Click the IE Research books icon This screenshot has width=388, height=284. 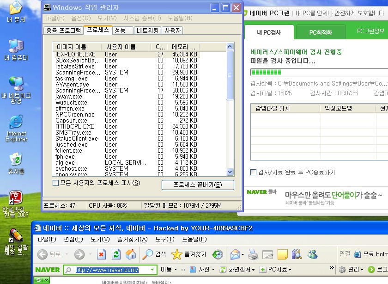tap(297, 254)
